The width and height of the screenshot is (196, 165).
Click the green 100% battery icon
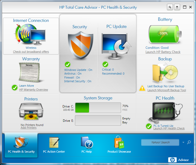point(165,34)
